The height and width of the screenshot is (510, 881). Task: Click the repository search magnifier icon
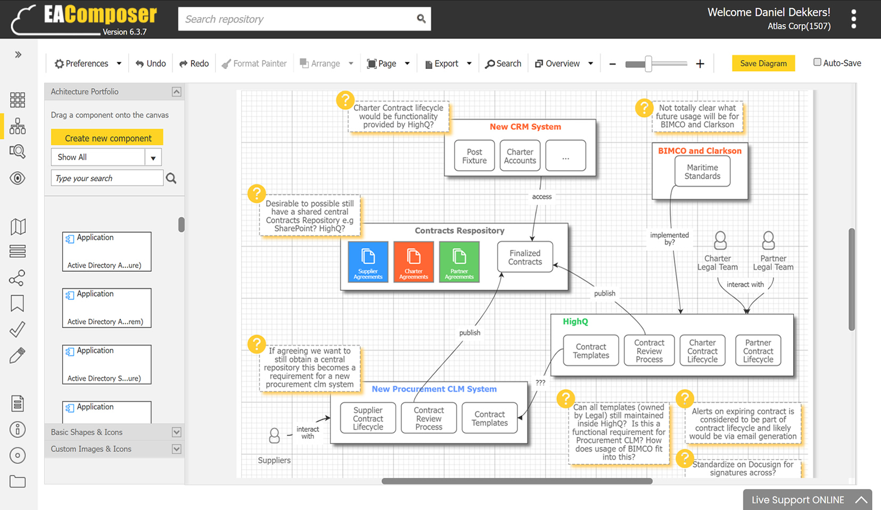pyautogui.click(x=421, y=19)
